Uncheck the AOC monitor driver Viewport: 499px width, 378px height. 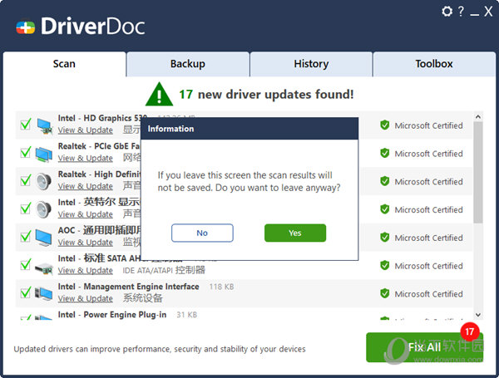tap(26, 236)
